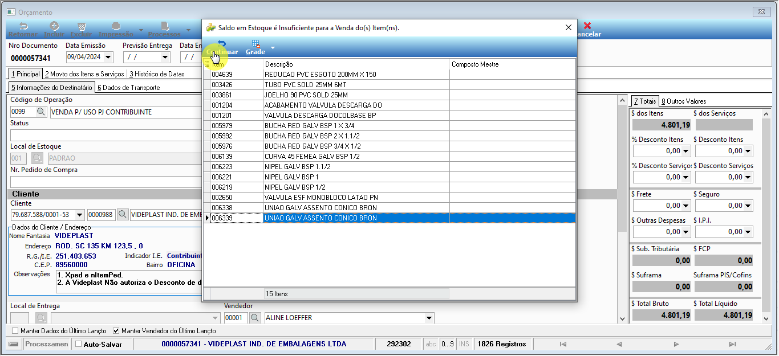The height and width of the screenshot is (356, 779).
Task: Select row 001201 VALVULA DESCARGA DOCOLBASE
Action: click(x=390, y=116)
